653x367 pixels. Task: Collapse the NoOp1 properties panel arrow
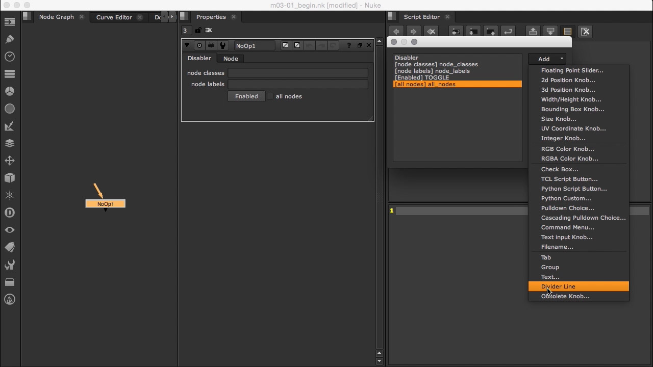(x=187, y=45)
